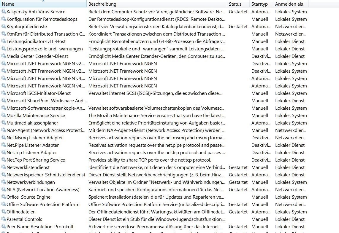The width and height of the screenshot is (339, 233).
Task: Click the description 'The Mozilla Maintenance Service ensures'
Action: point(156,116)
